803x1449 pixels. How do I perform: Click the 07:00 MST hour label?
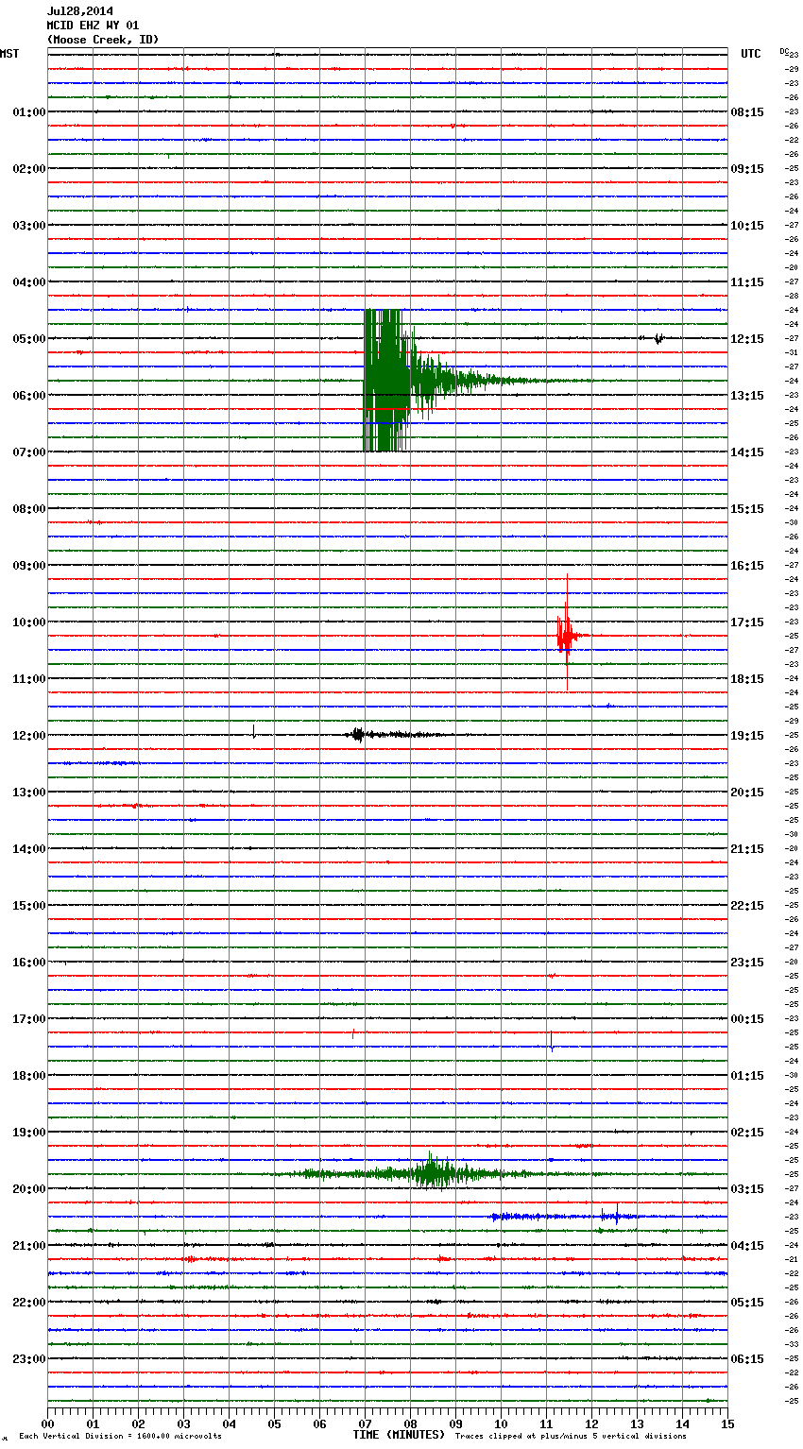click(x=29, y=452)
